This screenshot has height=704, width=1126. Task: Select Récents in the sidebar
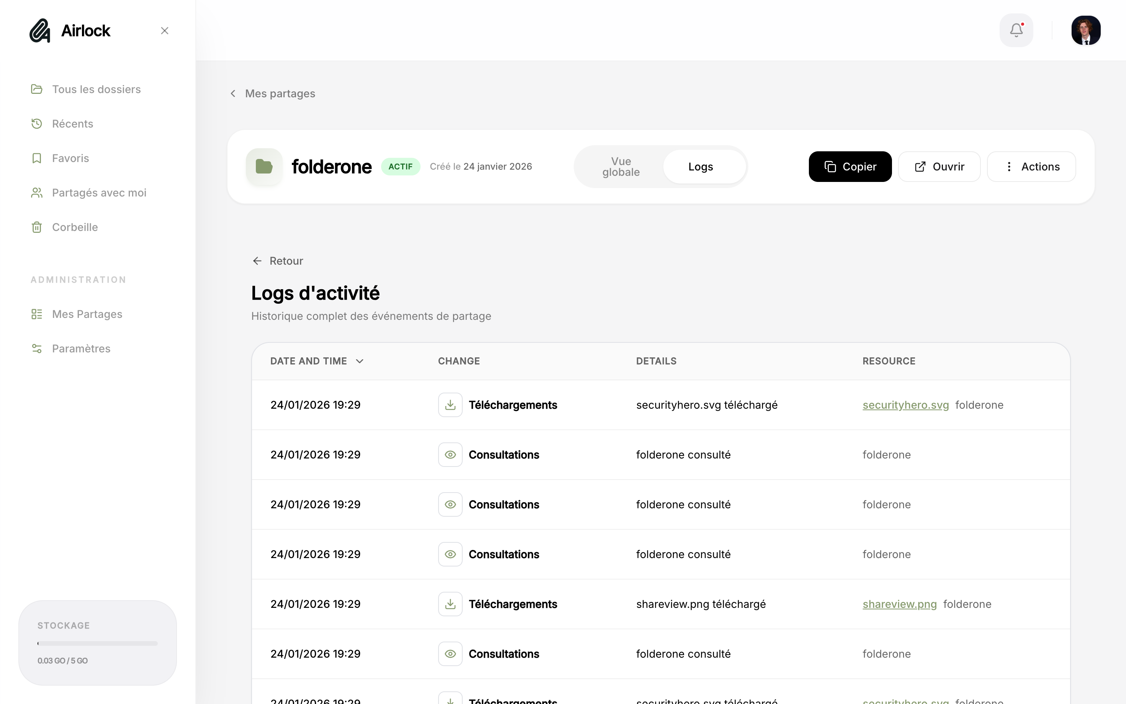pos(72,123)
